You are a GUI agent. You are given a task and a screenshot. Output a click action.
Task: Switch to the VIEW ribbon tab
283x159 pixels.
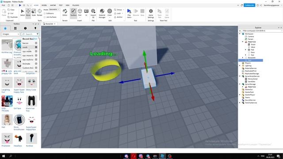(x=68, y=5)
